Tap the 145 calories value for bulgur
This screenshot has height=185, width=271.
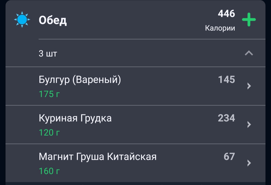coord(226,80)
